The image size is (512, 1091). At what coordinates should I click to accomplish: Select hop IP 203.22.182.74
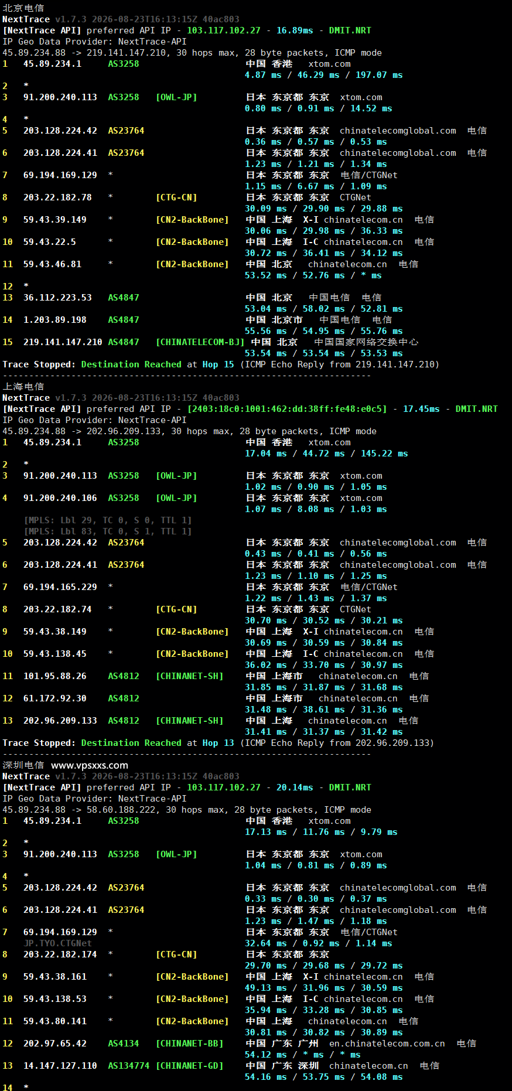tap(57, 609)
